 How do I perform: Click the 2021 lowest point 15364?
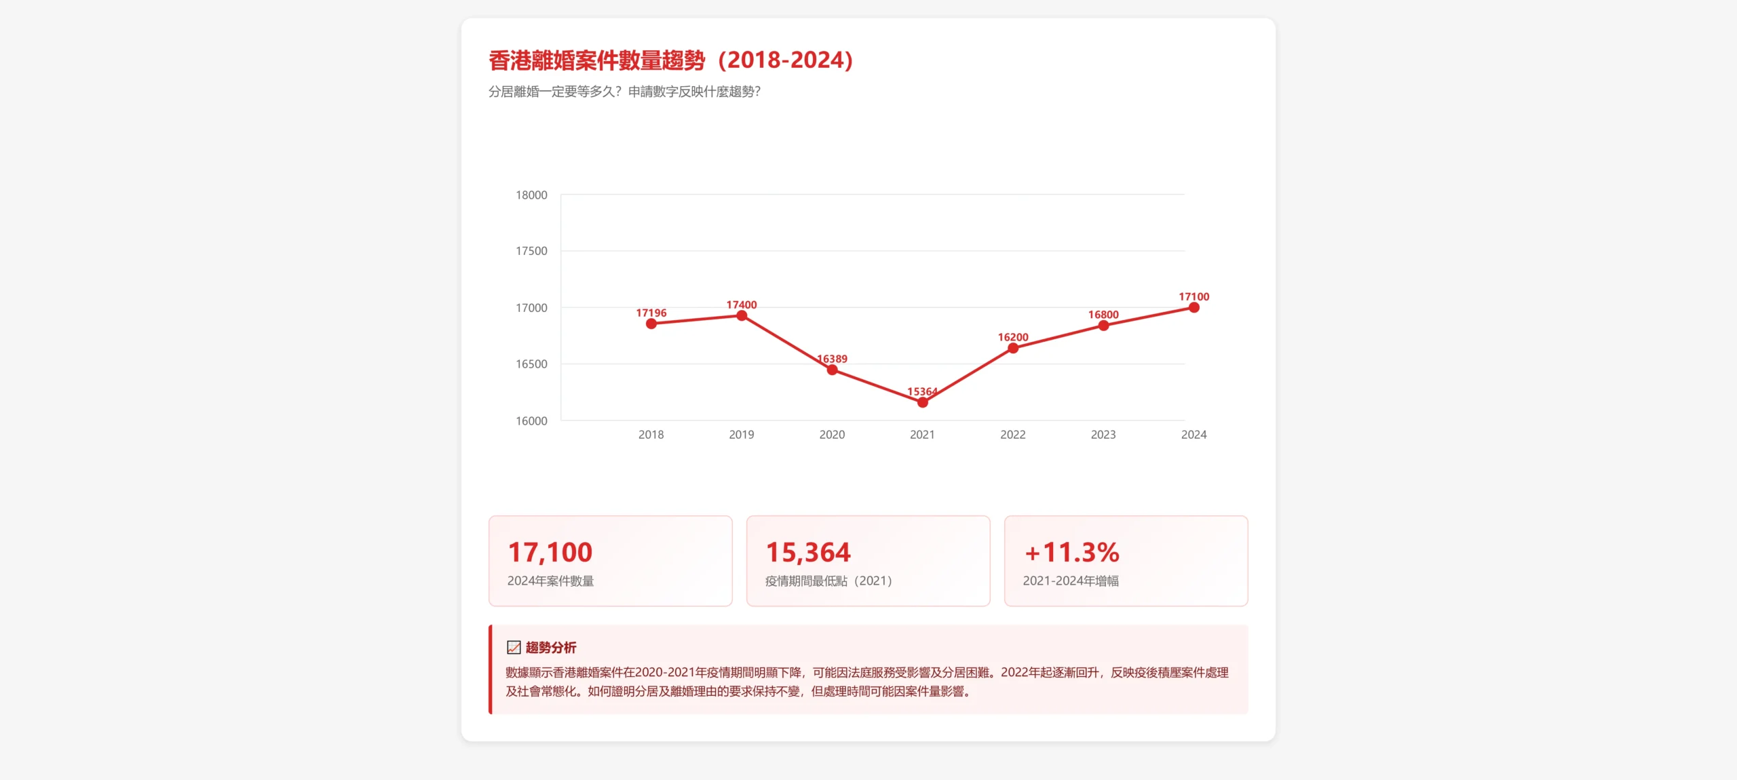pyautogui.click(x=922, y=402)
